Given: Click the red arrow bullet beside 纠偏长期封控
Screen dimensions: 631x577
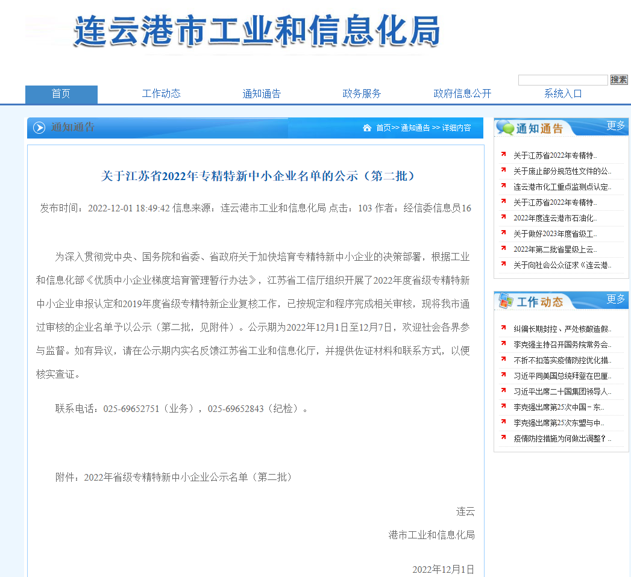Looking at the screenshot, I should tap(503, 328).
